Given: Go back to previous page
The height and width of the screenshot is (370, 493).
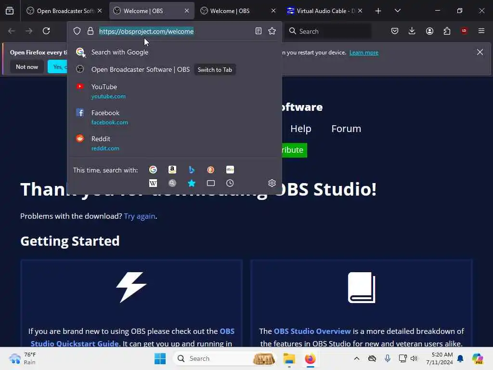Looking at the screenshot, I should (x=12, y=31).
